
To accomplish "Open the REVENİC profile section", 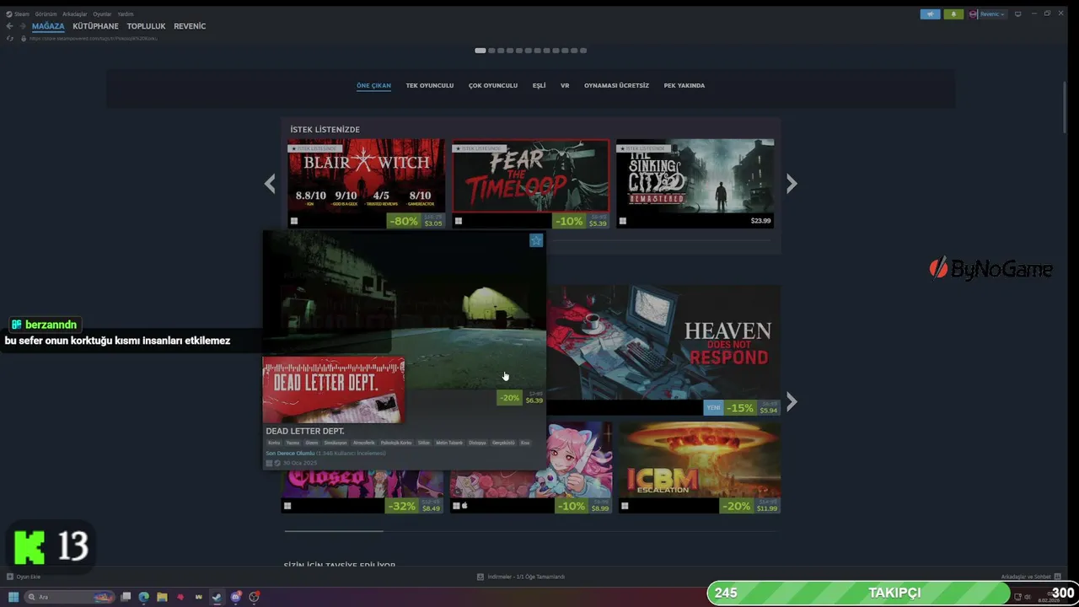I will pyautogui.click(x=190, y=26).
